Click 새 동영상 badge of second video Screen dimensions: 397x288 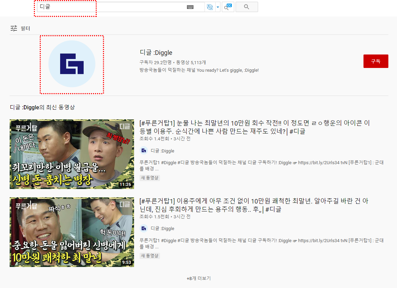tap(150, 256)
